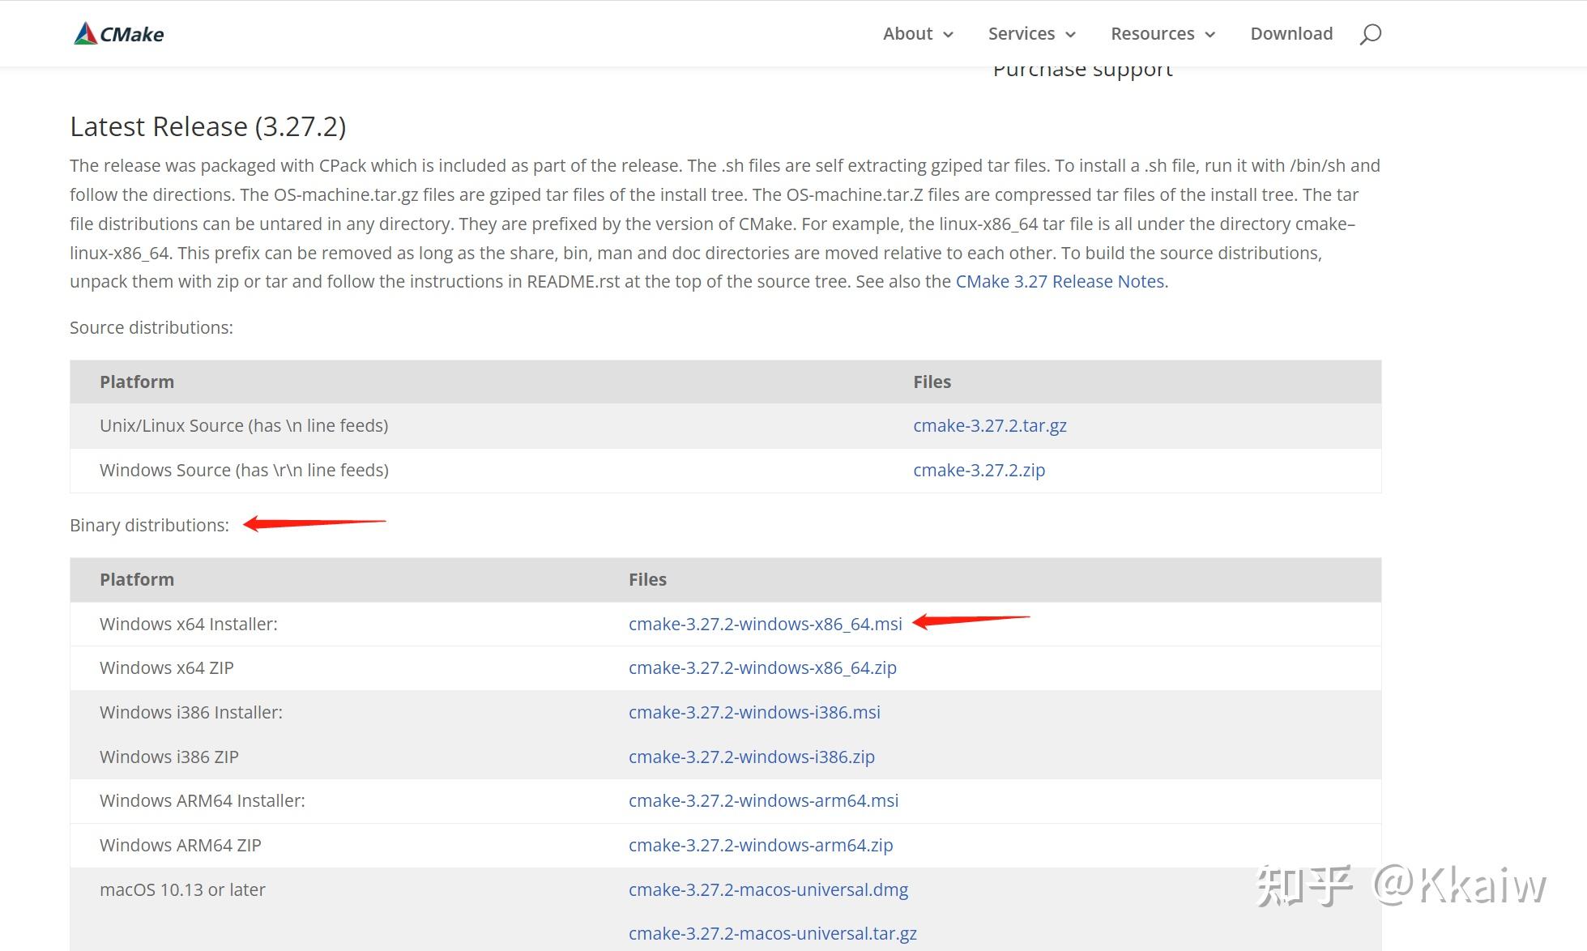Click the Latest Release (3.27.2) heading

207,127
